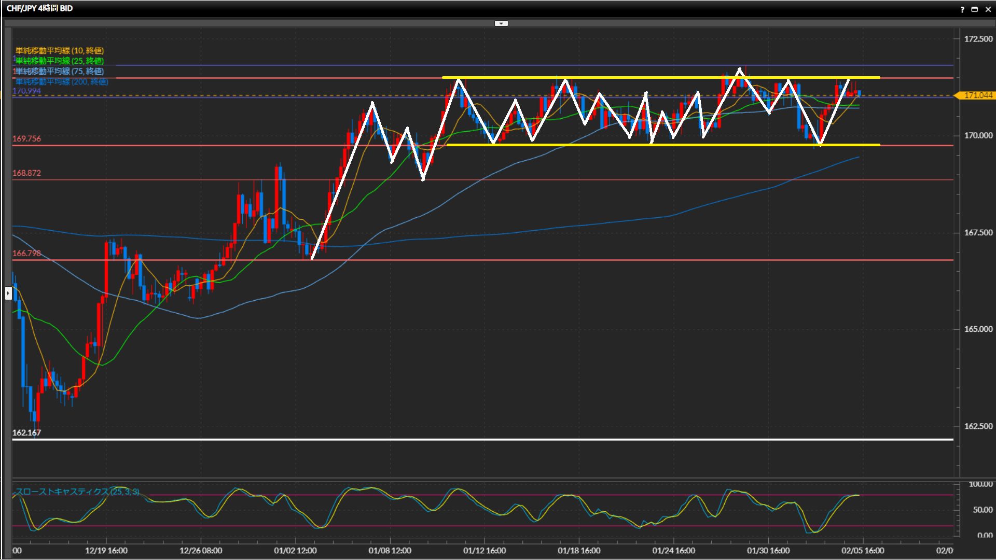Select the green 25-period moving average label

coord(60,61)
